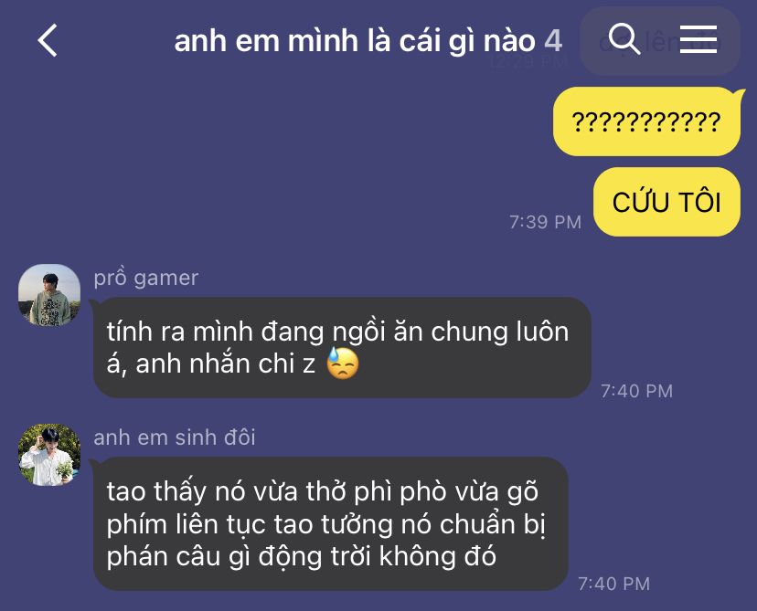This screenshot has height=611, width=757.
Task: Select message starting tính ra mình đang ngồi
Action: pyautogui.click(x=342, y=348)
